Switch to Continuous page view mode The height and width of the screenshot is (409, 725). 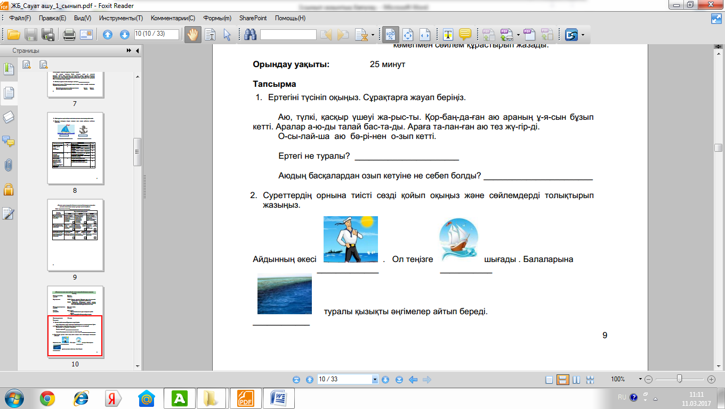(x=562, y=380)
